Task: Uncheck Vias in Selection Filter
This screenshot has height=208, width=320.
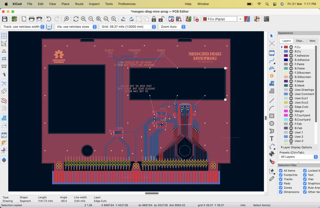Action: tap(305, 179)
